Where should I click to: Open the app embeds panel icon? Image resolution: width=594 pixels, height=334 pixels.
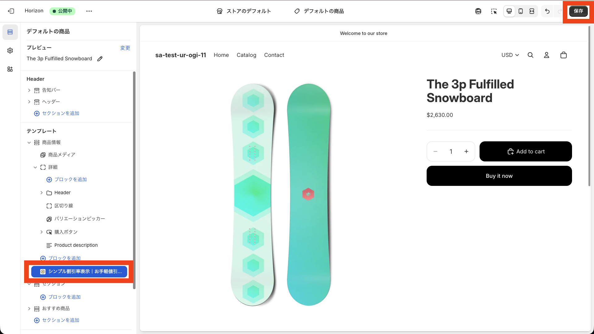10,69
